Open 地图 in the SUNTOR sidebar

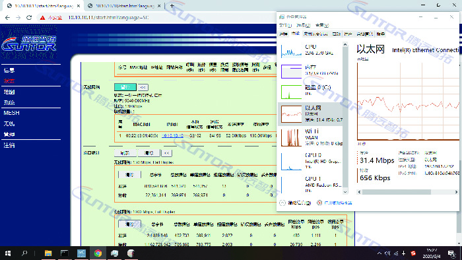click(x=9, y=92)
